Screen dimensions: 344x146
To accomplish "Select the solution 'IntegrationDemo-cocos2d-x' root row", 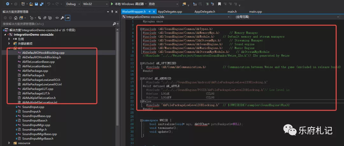I will click(39, 30).
